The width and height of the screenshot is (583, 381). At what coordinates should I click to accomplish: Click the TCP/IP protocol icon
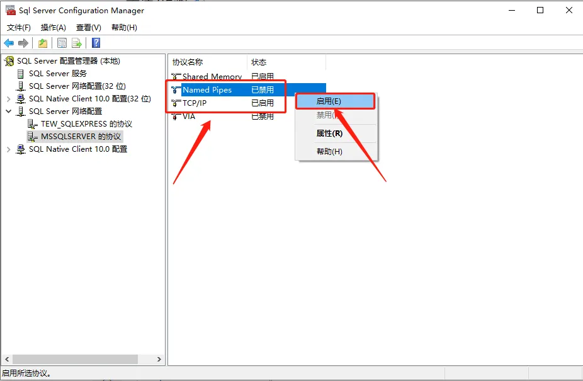176,103
